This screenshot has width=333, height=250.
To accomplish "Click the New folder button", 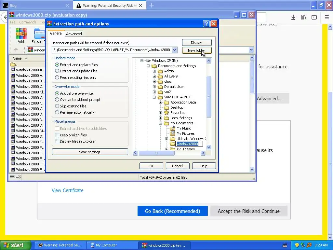I will [x=197, y=50].
